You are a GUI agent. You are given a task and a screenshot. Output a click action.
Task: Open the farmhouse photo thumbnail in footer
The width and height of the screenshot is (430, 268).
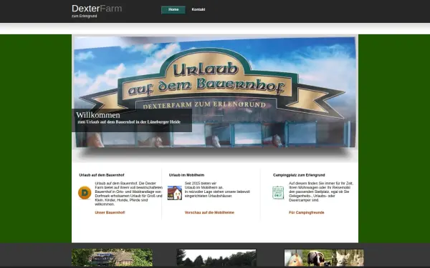tap(112, 257)
